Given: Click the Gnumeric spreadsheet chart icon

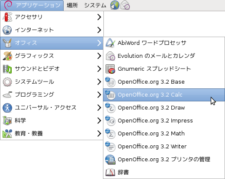Looking at the screenshot, I should pyautogui.click(x=110, y=69).
